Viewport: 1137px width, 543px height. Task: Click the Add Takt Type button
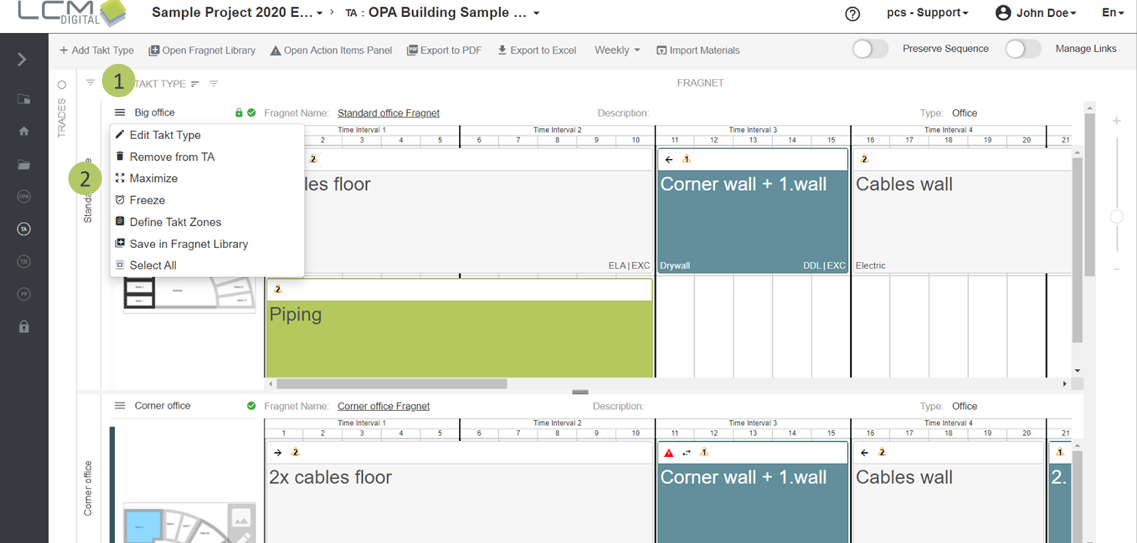pos(97,51)
